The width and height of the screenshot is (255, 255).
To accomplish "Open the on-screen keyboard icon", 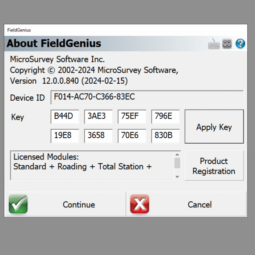I will (214, 43).
